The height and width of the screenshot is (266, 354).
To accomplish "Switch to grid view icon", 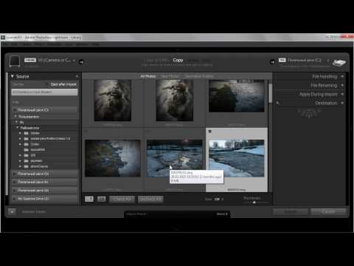I will (x=89, y=199).
